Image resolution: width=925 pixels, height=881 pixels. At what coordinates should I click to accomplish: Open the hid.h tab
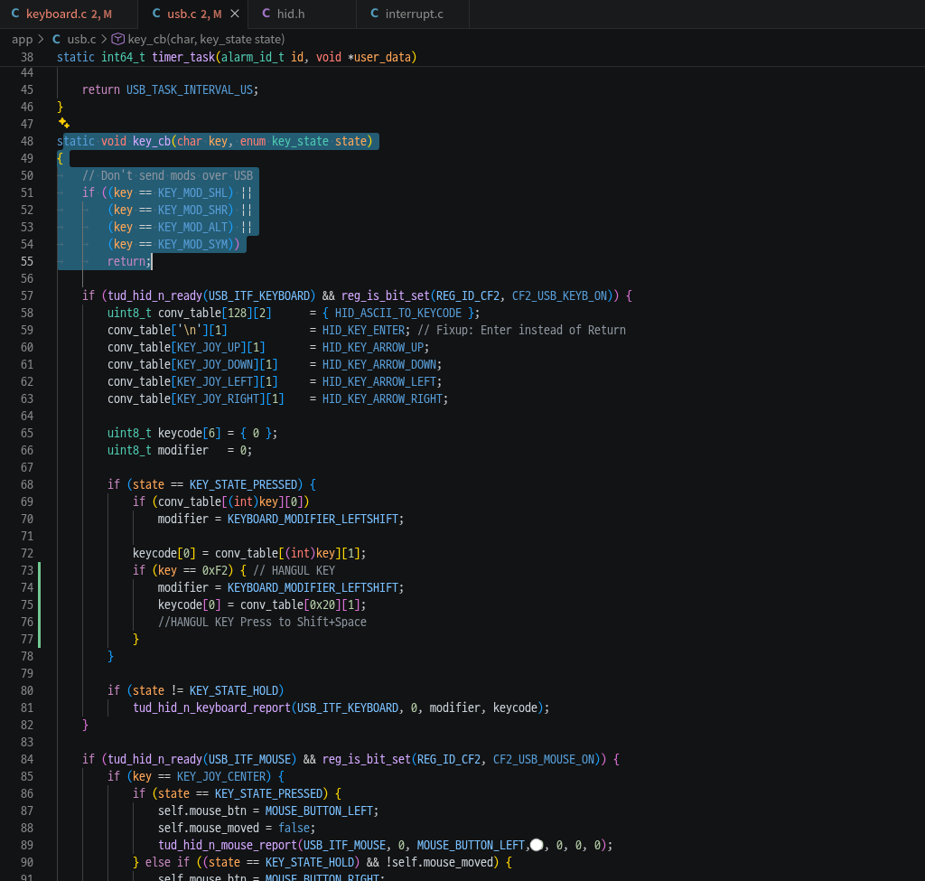point(302,14)
